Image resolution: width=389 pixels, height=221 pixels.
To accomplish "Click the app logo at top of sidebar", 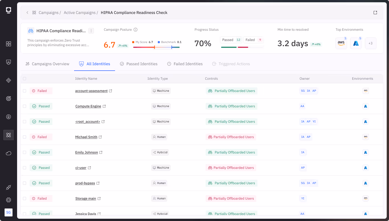I will click(9, 10).
